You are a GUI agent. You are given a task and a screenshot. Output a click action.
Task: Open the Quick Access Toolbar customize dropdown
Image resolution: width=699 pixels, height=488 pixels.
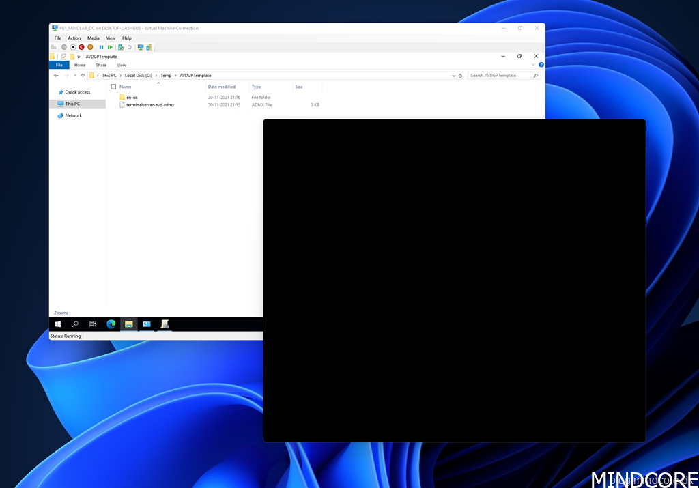click(79, 57)
